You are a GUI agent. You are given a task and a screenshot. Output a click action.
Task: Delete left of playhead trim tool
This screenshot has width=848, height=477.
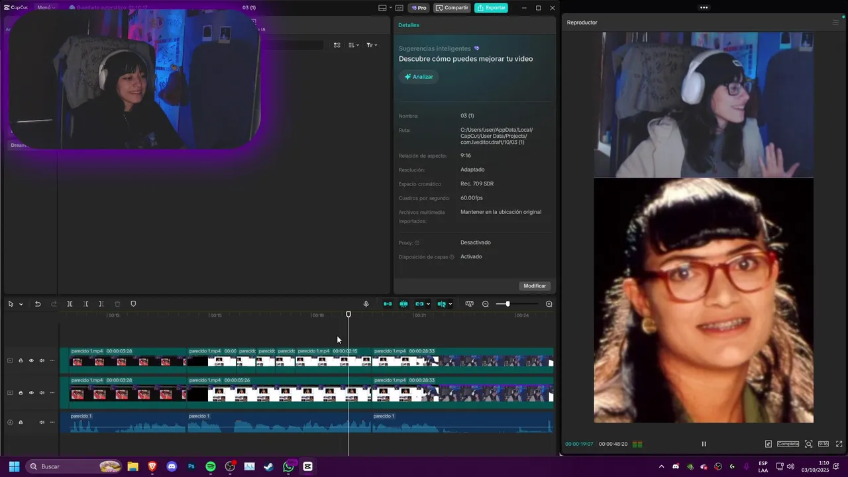85,304
